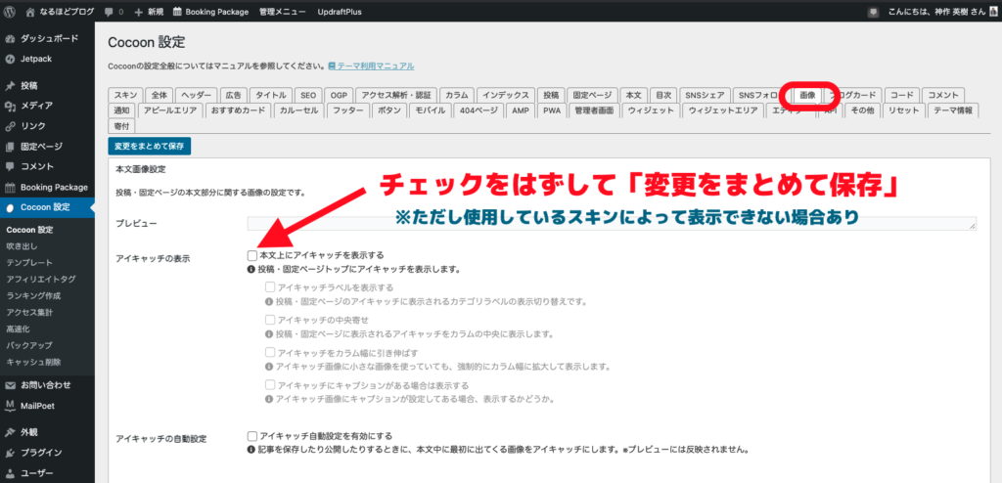Open the テーマ利用マニュアル link

[x=375, y=66]
